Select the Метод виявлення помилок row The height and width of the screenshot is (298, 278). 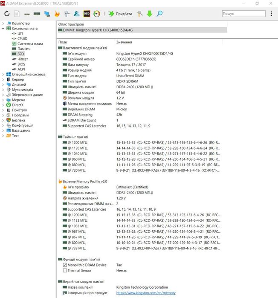(x=140, y=104)
